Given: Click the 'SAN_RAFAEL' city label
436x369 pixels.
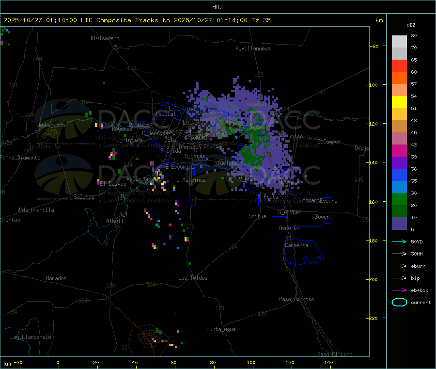Looking at the screenshot, I should (x=177, y=132).
